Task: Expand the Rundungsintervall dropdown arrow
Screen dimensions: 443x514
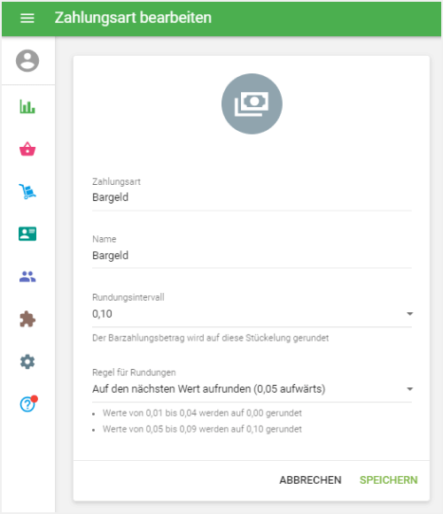Action: 409,314
